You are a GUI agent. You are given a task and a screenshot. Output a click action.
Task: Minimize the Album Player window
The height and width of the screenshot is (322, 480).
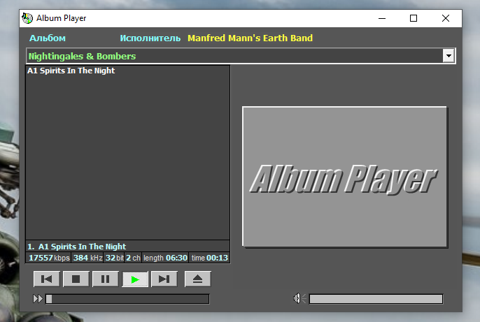[382, 18]
